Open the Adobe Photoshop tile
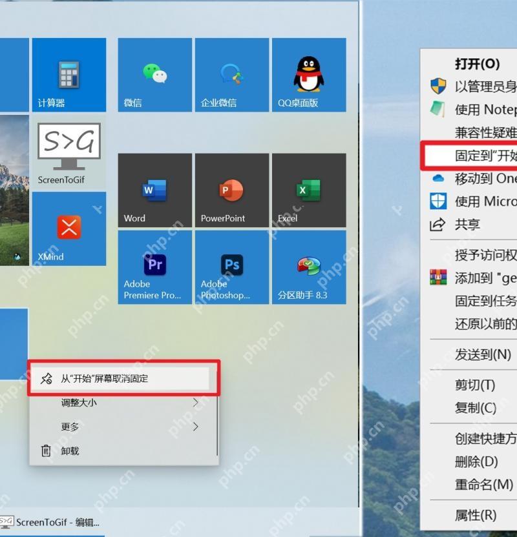517x537 pixels. pos(232,267)
